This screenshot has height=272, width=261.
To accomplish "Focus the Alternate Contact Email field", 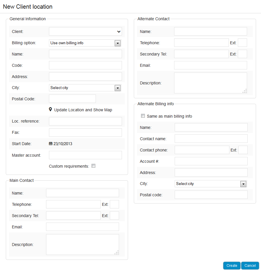I will click(211, 65).
